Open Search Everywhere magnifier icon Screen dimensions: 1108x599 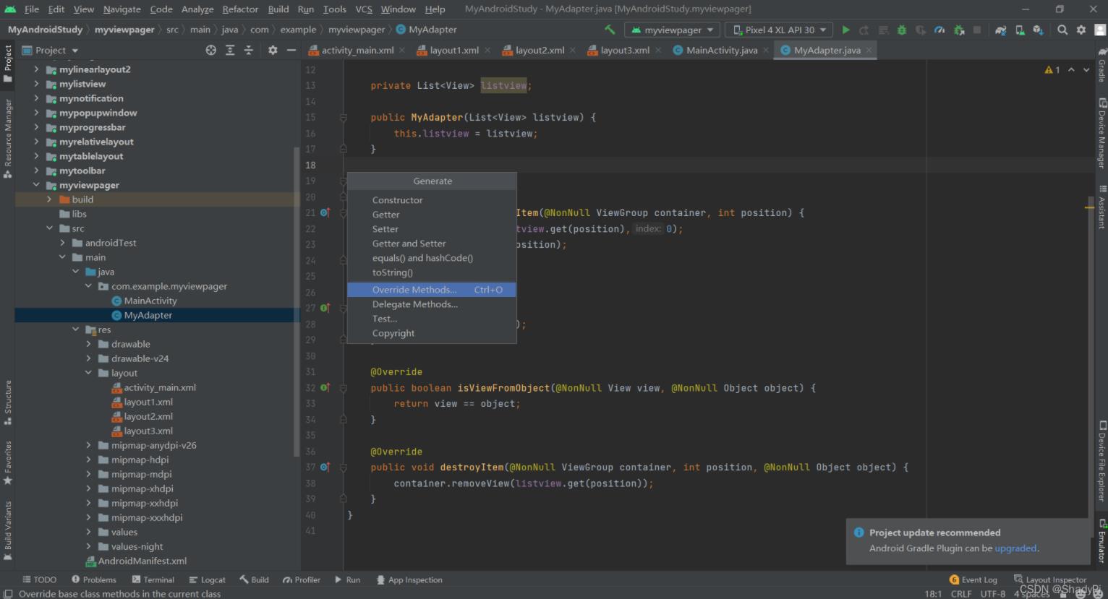click(x=1062, y=30)
